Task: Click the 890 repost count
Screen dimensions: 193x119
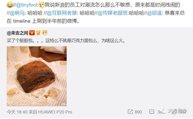Action: click(138, 112)
